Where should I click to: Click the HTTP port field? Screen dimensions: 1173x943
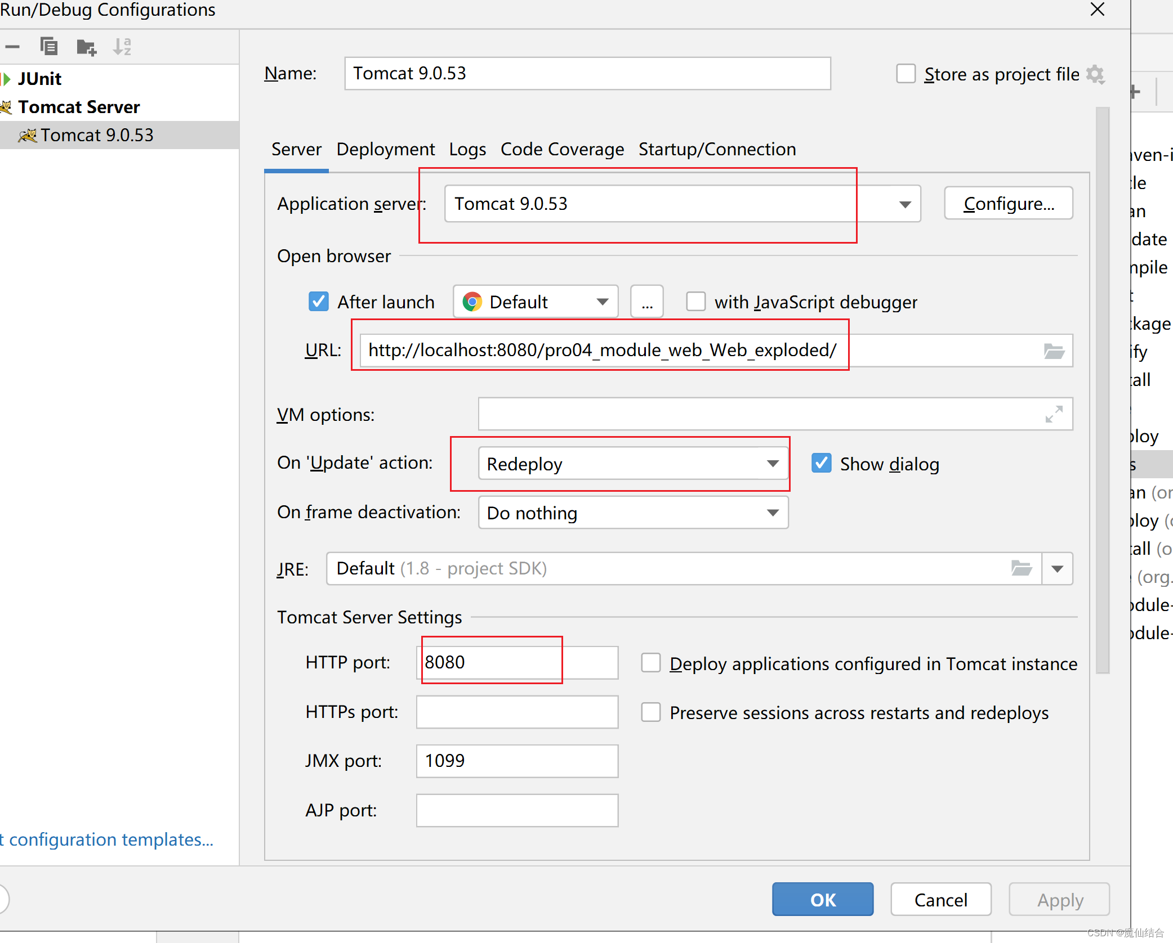point(517,662)
